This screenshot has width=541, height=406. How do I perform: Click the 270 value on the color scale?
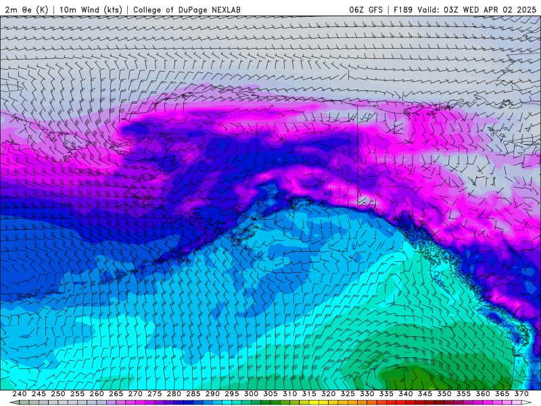[x=135, y=394]
